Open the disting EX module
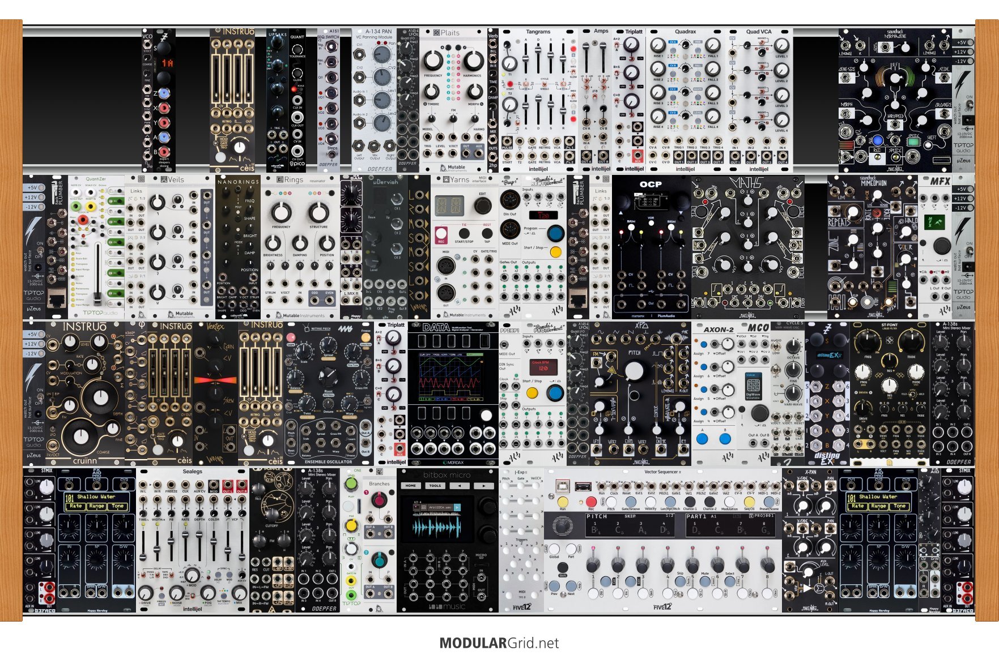The image size is (999, 655). (827, 393)
